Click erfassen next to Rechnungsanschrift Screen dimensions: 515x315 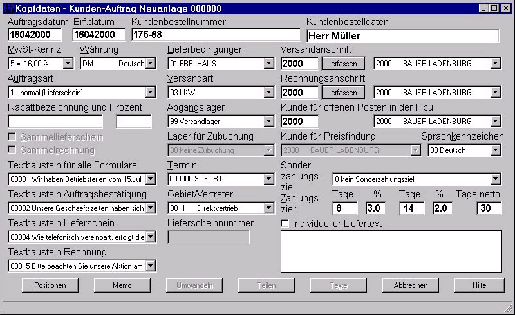344,92
